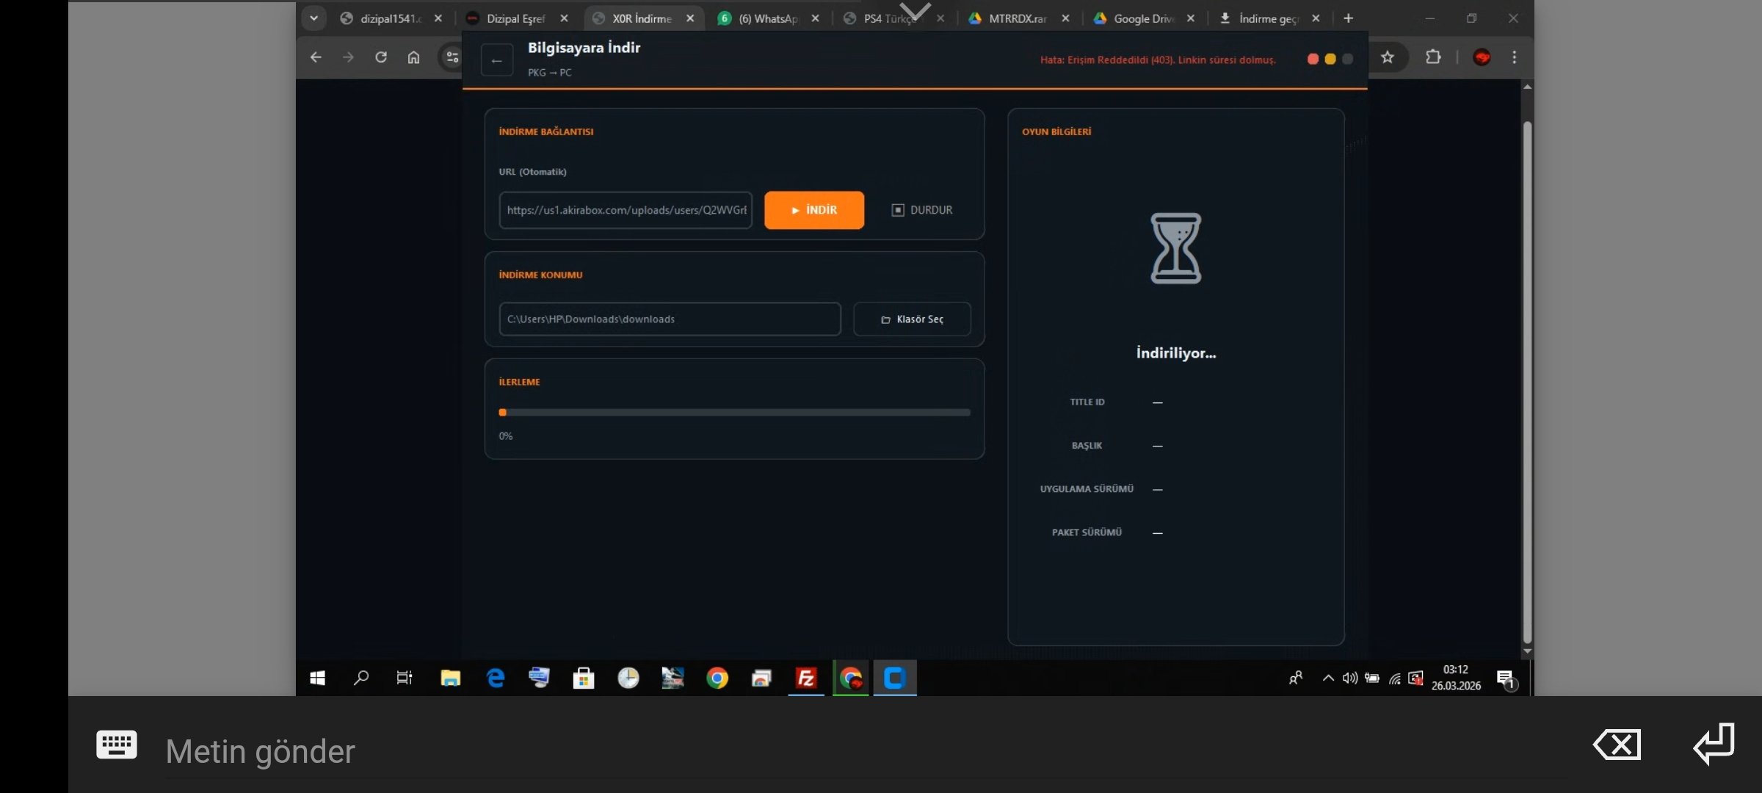Tap the on-screen keyboard icon
This screenshot has height=793, width=1762.
(x=117, y=745)
